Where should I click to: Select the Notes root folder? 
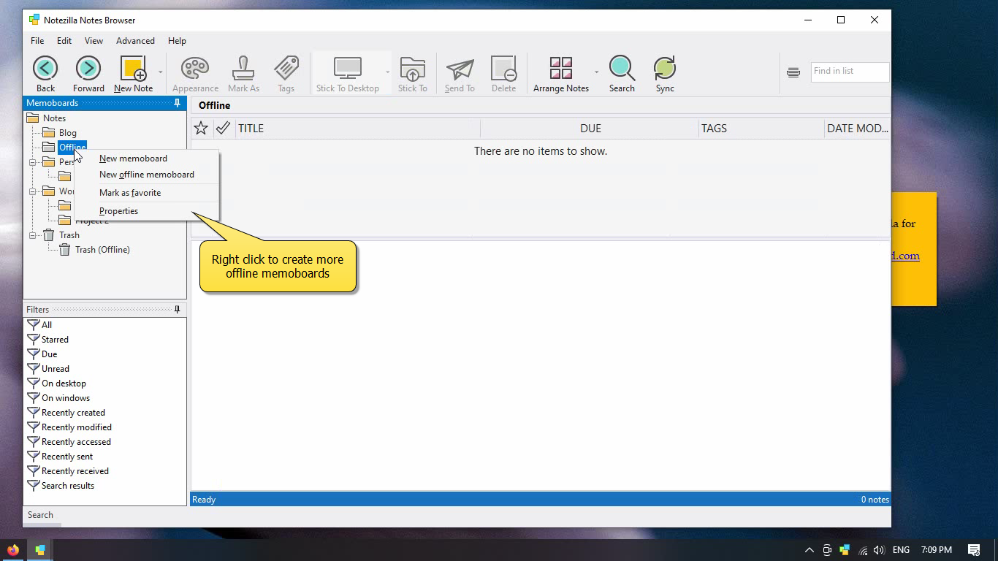point(54,118)
